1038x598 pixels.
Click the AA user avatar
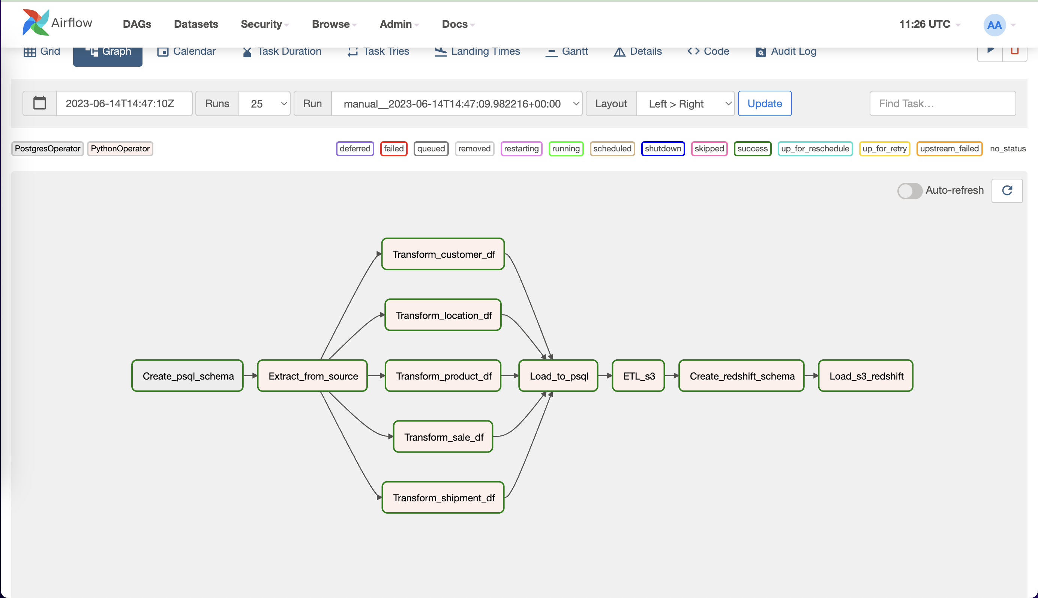[x=994, y=25]
